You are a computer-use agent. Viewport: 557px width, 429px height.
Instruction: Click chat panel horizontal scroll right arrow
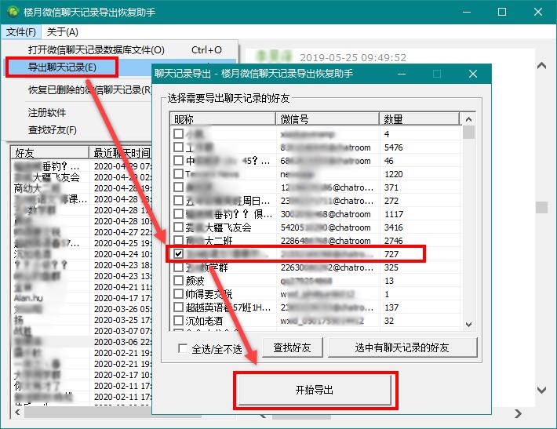(x=518, y=413)
